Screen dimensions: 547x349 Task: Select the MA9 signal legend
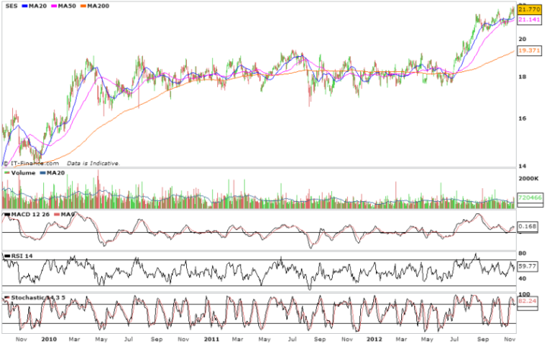[x=65, y=214]
